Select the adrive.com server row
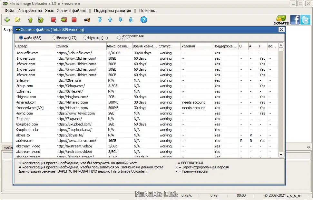 (x=147, y=141)
